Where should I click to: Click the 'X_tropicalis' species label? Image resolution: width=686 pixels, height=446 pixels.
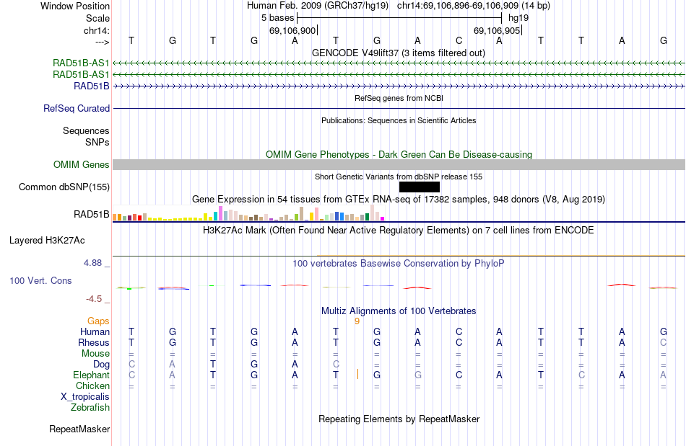click(85, 397)
